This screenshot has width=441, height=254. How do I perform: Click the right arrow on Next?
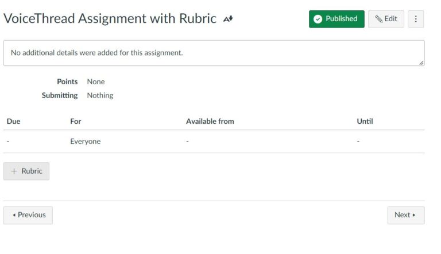pyautogui.click(x=415, y=215)
